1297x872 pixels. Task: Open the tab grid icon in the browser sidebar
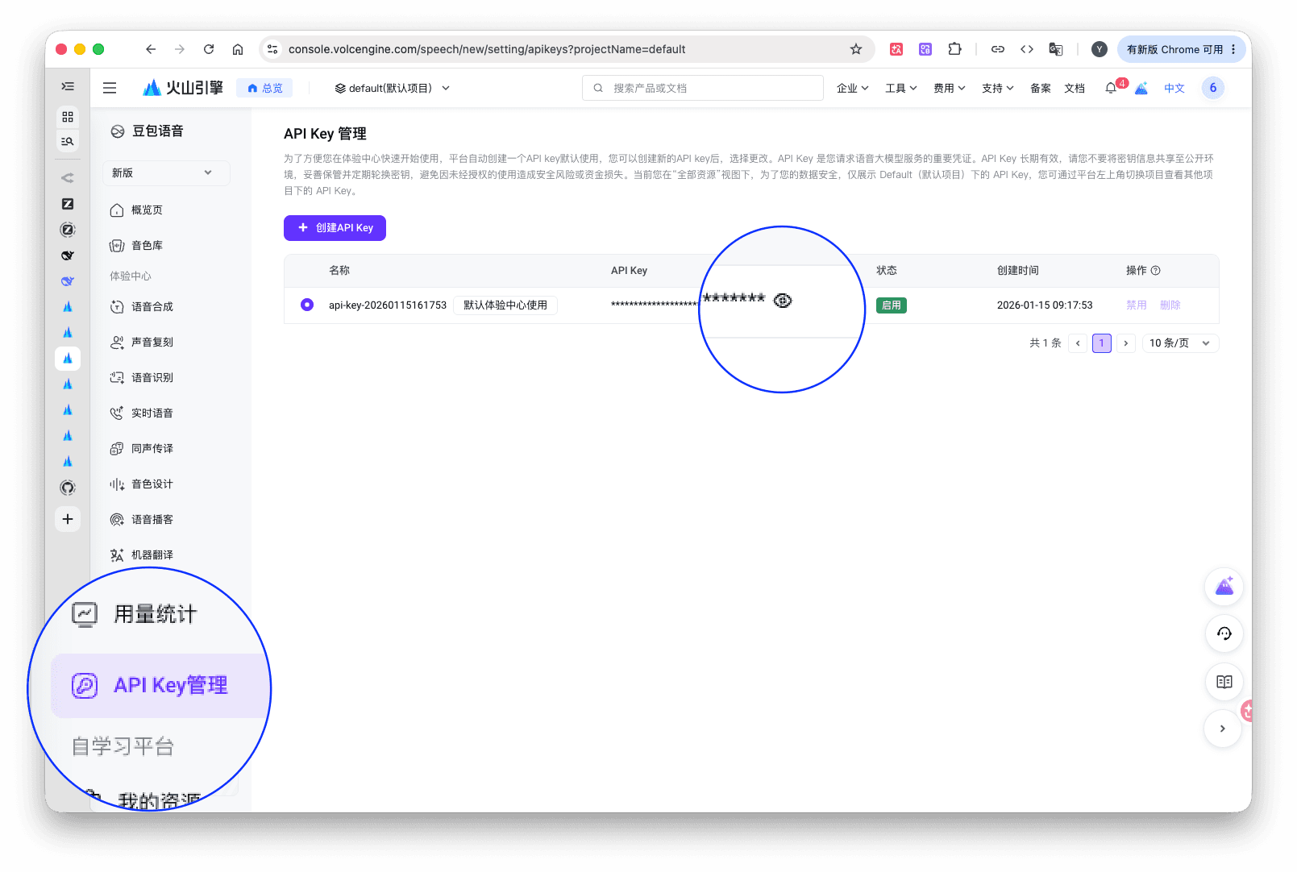coord(68,117)
